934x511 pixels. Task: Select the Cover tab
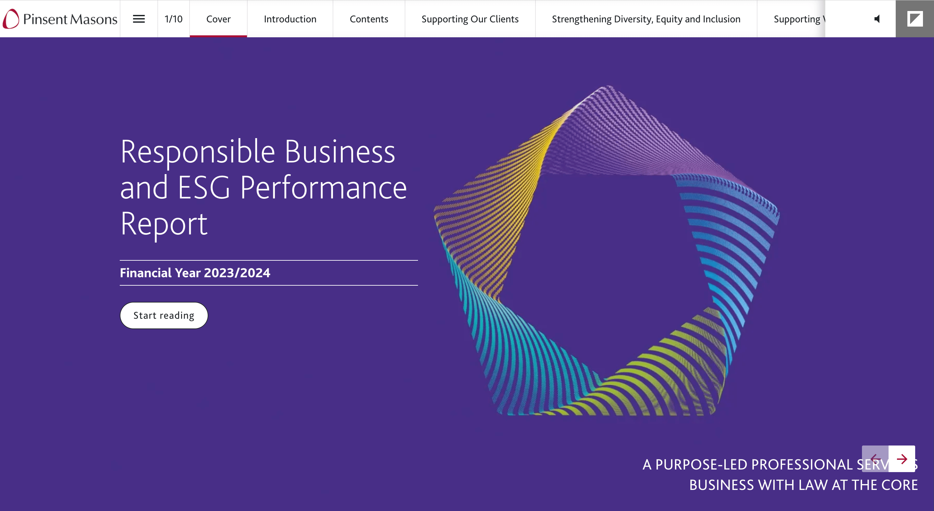pos(218,19)
